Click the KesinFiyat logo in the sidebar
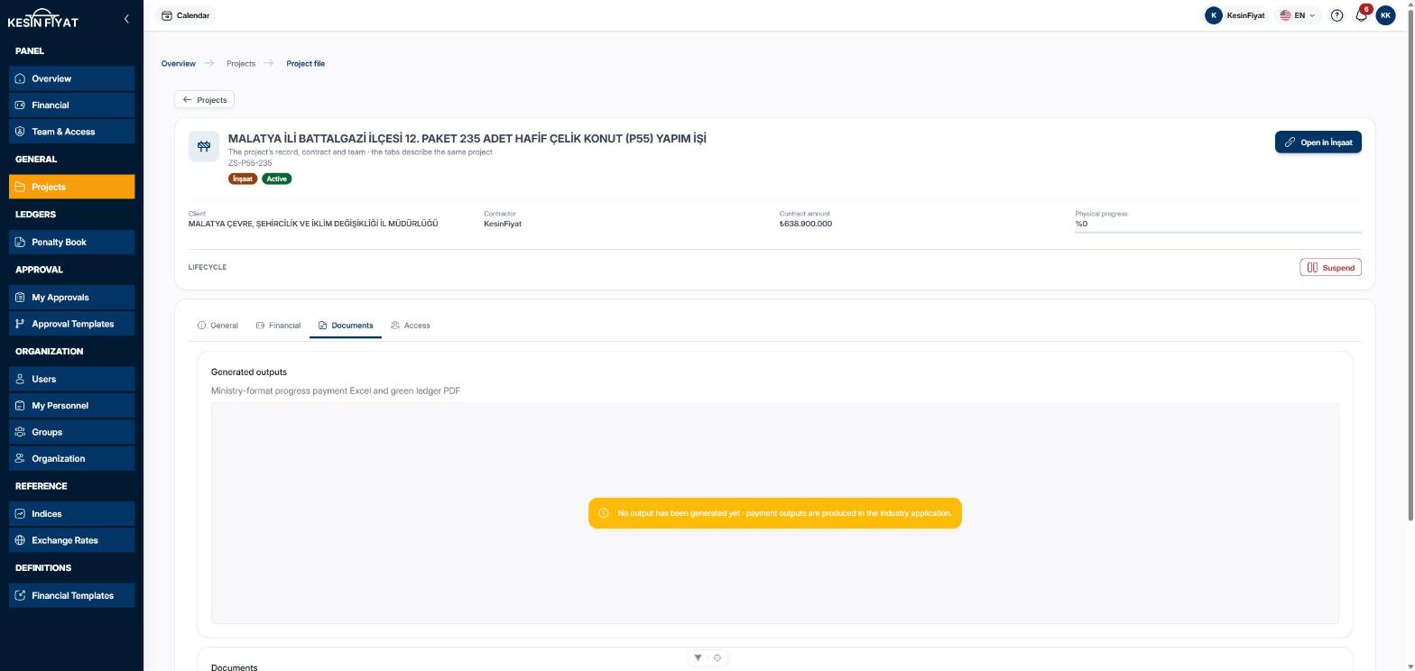Screen dimensions: 1415x671 click(43, 19)
